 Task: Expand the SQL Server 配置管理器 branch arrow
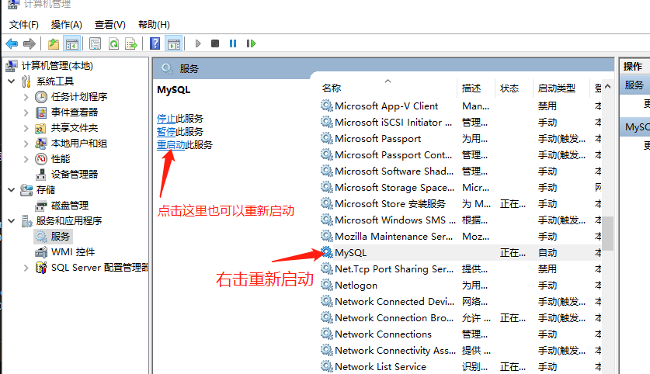[x=26, y=268]
